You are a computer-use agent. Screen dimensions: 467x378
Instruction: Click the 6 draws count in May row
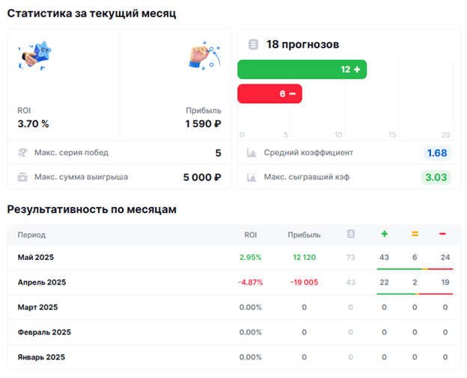coord(415,257)
